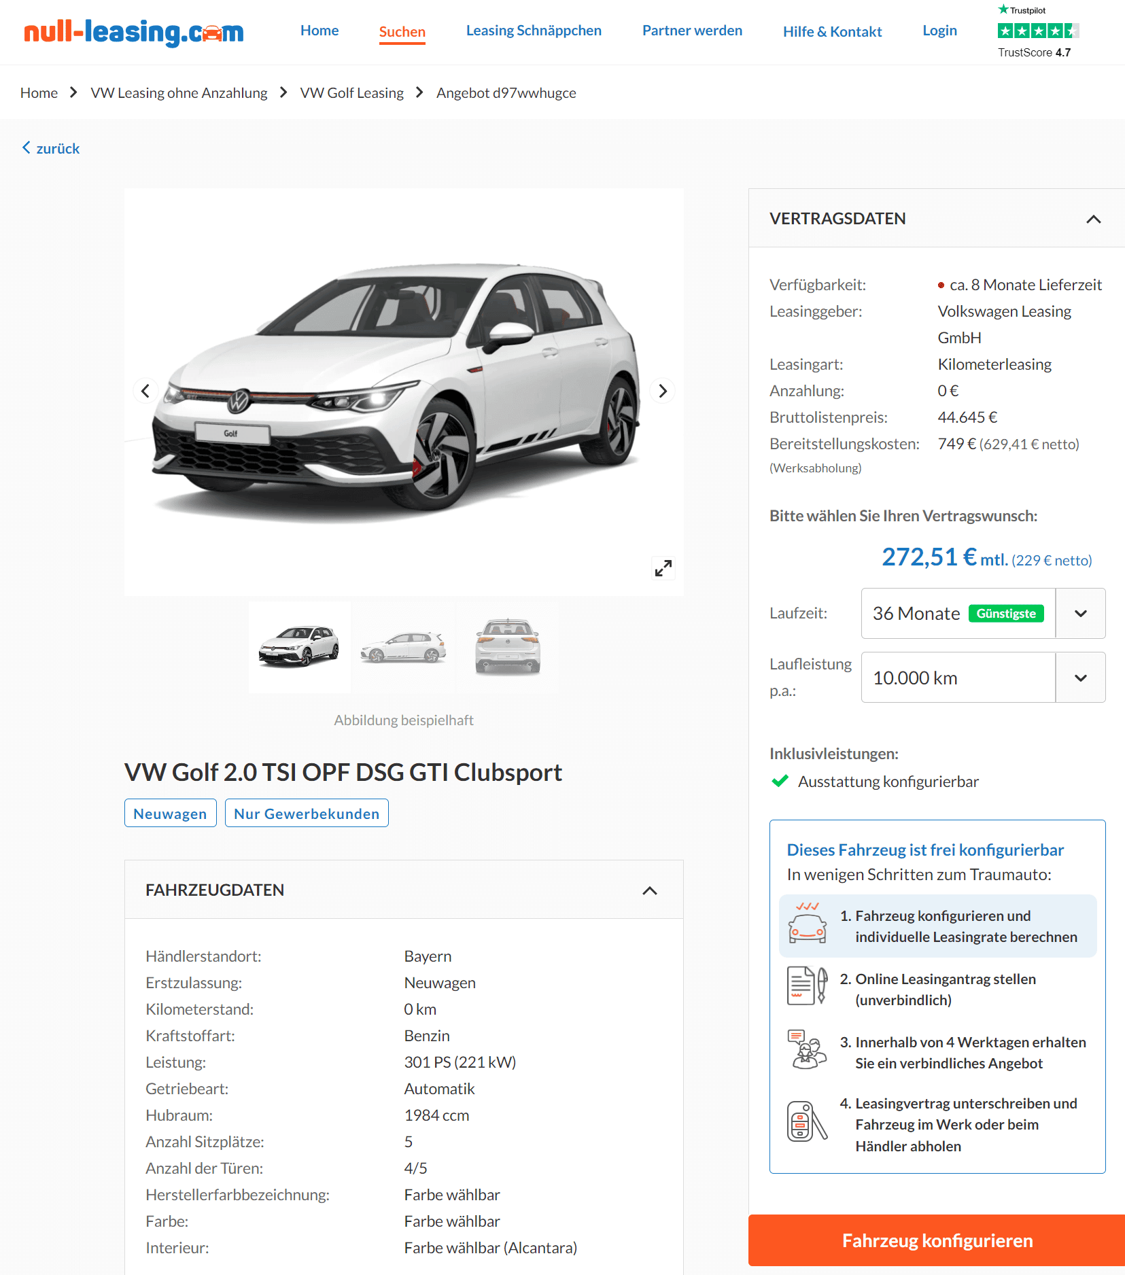
Task: Click the car key step icon
Action: (807, 1121)
